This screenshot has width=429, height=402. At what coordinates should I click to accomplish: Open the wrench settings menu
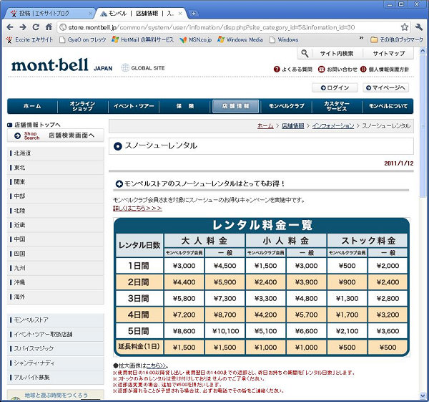pos(418,27)
